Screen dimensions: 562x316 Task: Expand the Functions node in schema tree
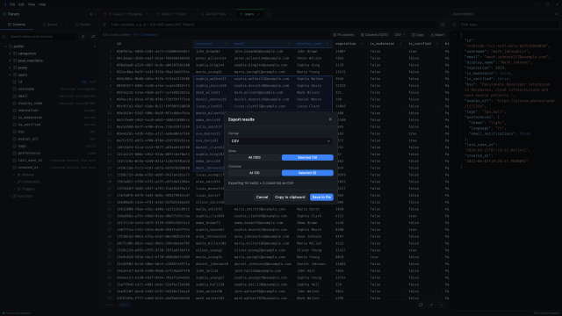10,196
